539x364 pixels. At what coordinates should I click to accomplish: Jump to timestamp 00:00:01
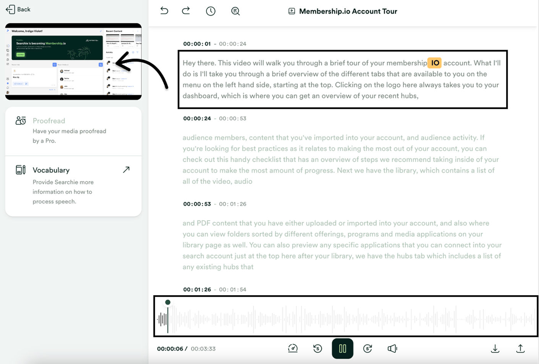click(197, 44)
